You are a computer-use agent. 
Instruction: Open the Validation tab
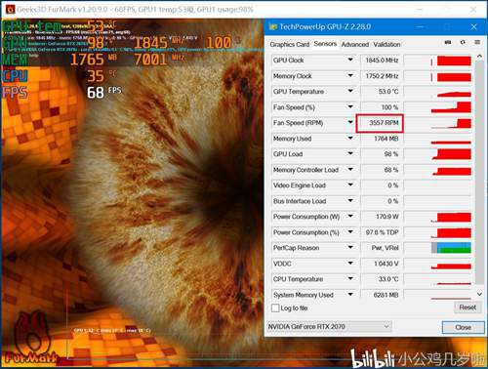click(x=386, y=44)
